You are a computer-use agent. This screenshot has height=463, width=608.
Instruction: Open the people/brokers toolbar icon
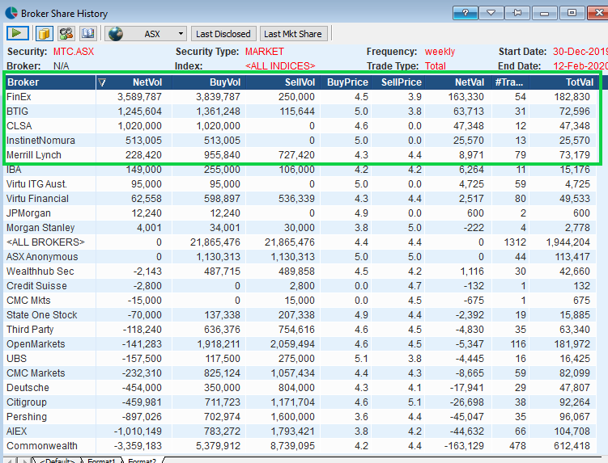(x=66, y=33)
